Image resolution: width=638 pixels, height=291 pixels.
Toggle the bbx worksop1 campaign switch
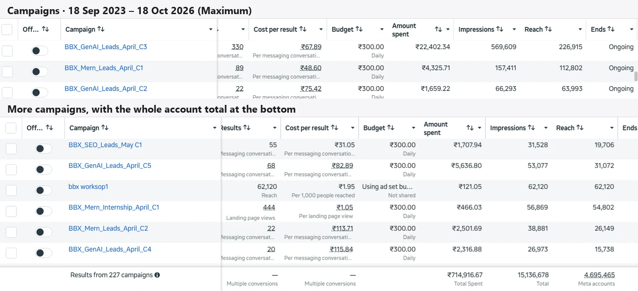[x=44, y=190]
